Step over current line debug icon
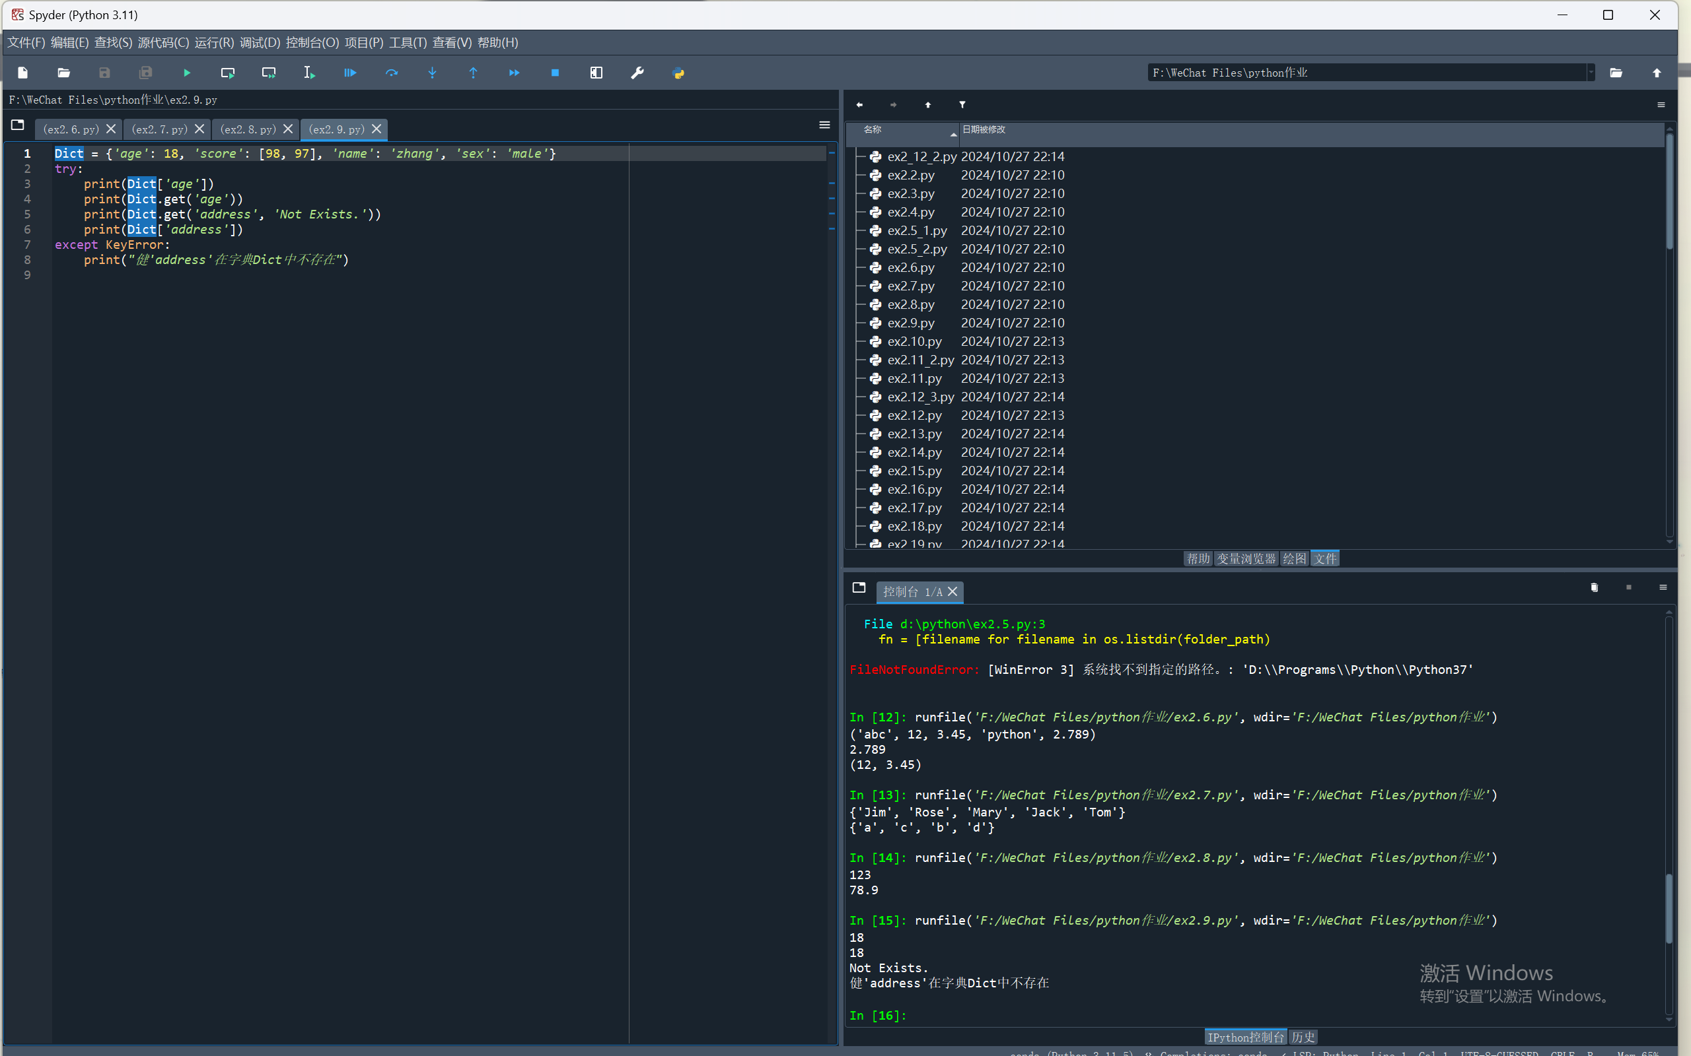Image resolution: width=1691 pixels, height=1056 pixels. coord(391,73)
